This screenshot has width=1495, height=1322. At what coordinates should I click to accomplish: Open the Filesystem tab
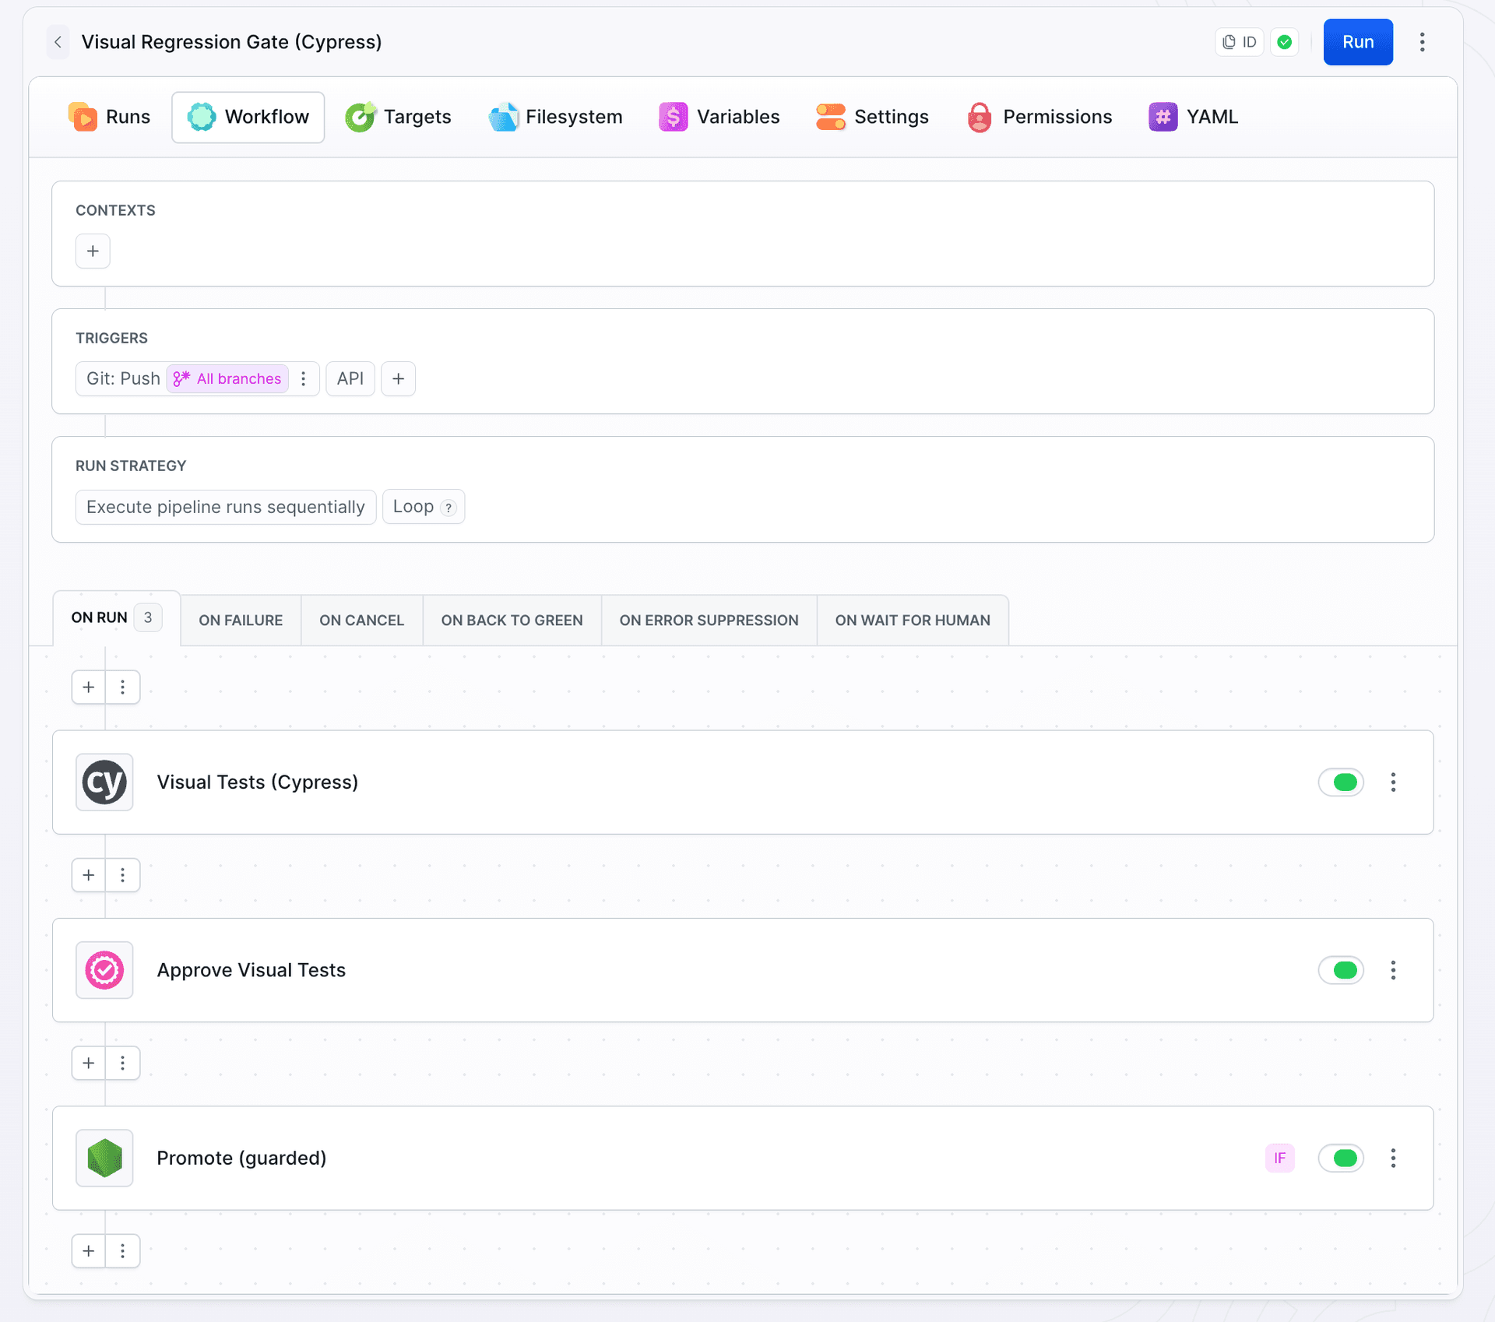(556, 117)
